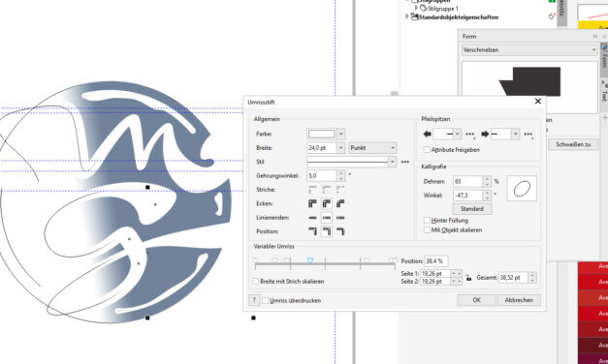Expand the Standardobjekteigenschaften tree item
This screenshot has width=608, height=364.
pyautogui.click(x=407, y=16)
